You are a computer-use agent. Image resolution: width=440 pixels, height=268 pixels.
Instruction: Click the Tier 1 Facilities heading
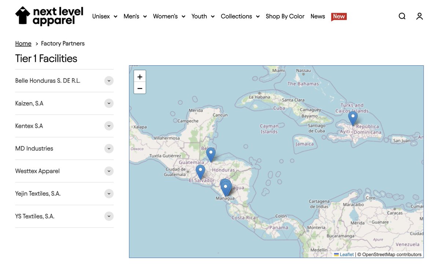point(46,59)
